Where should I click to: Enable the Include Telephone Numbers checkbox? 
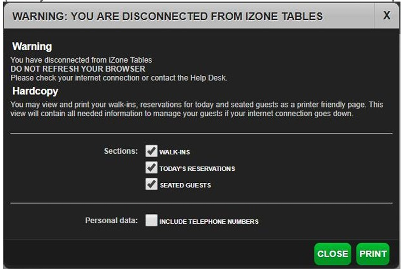point(151,221)
